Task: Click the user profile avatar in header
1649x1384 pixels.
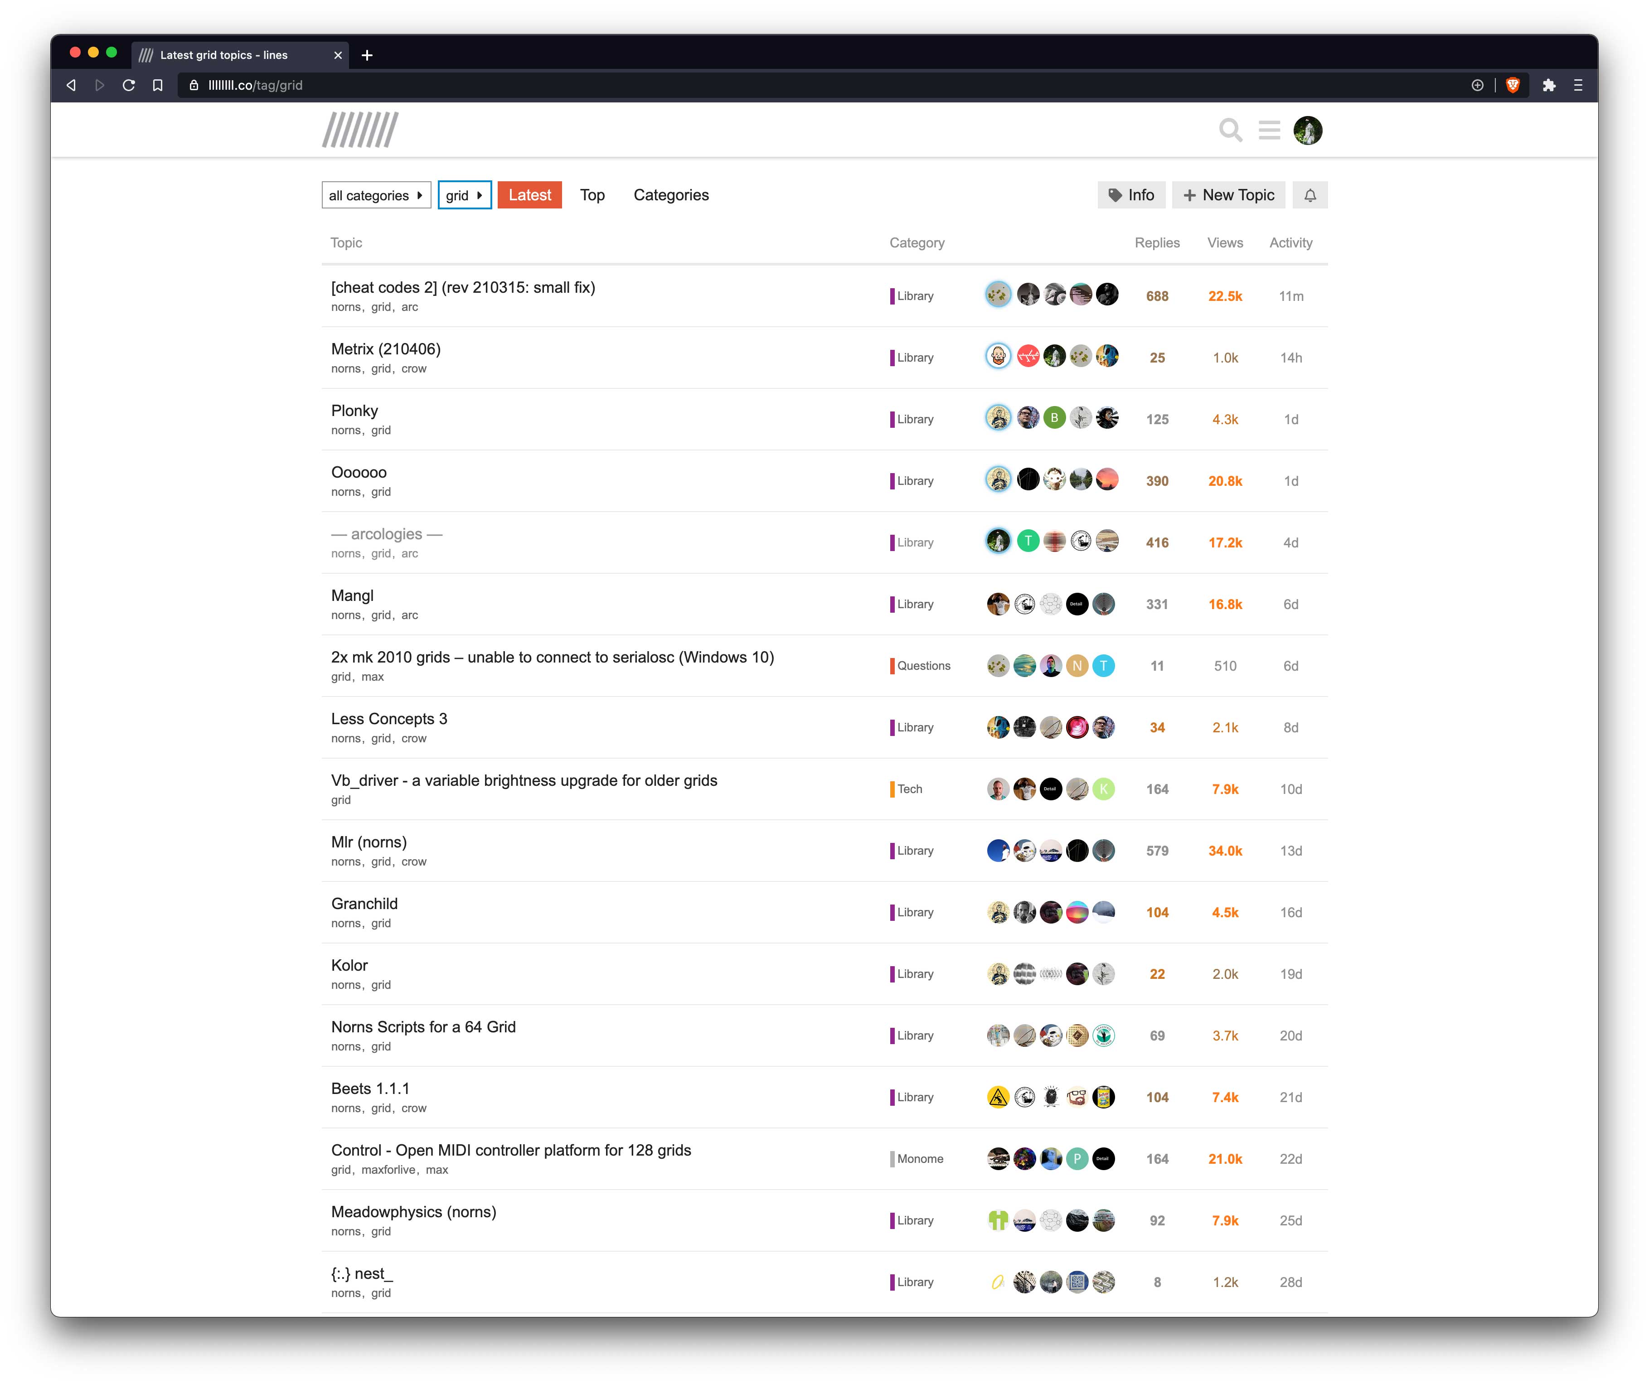Action: pos(1307,130)
